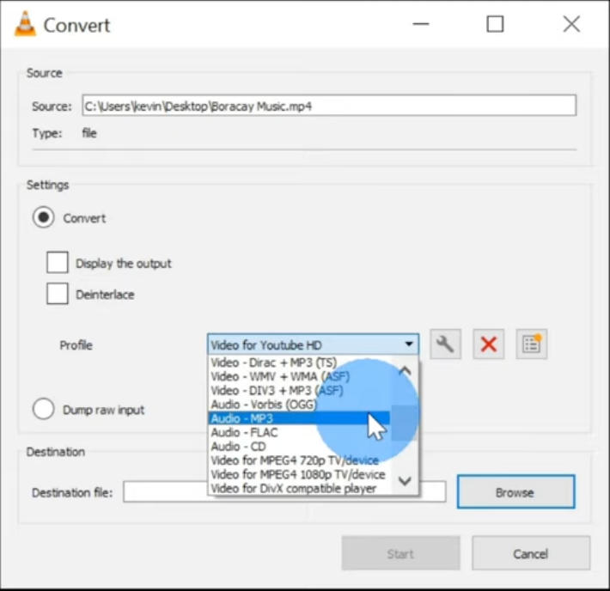Choose Audio - FLAC profile
610x591 pixels.
pyautogui.click(x=300, y=432)
